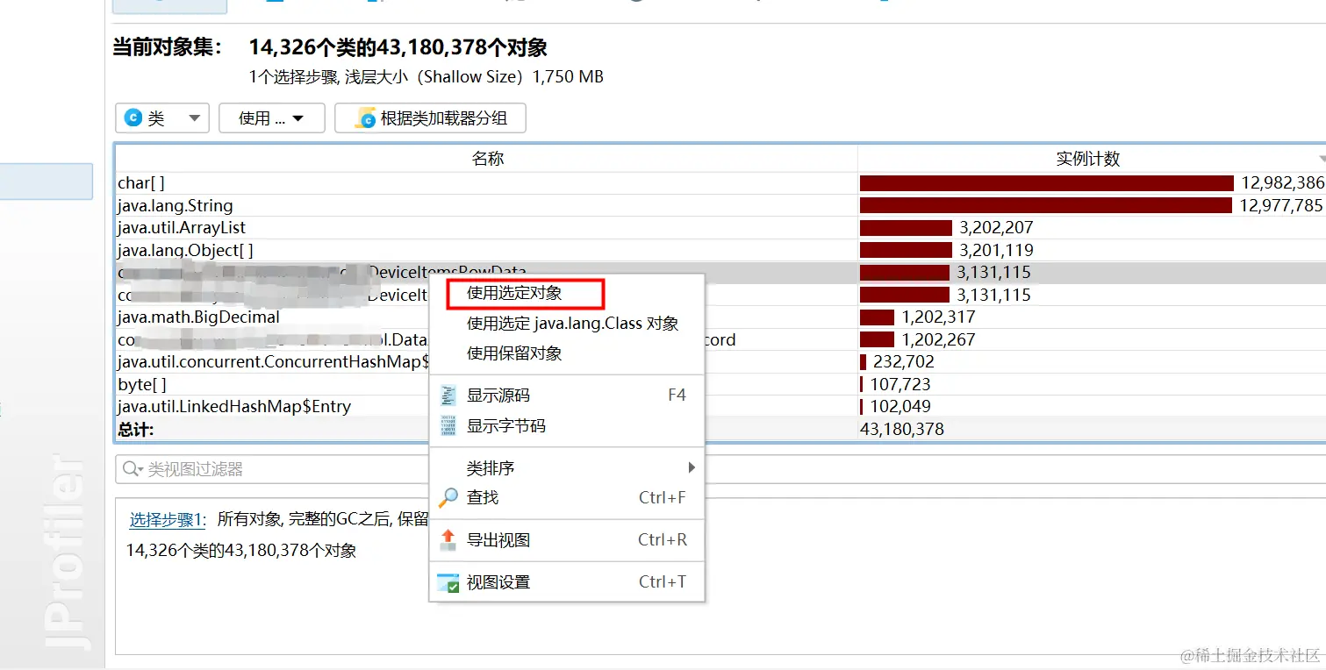Click the 当前对象集: heading label
Screen dimensions: 1326x670
point(168,47)
